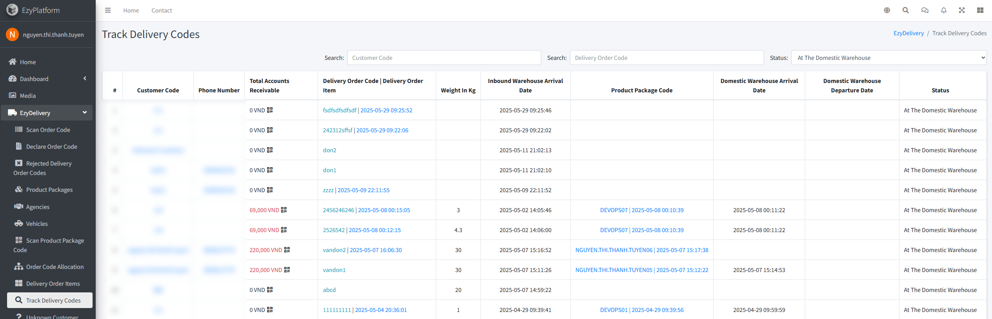The width and height of the screenshot is (992, 319).
Task: Open Delivery Order Items page
Action: pyautogui.click(x=50, y=283)
